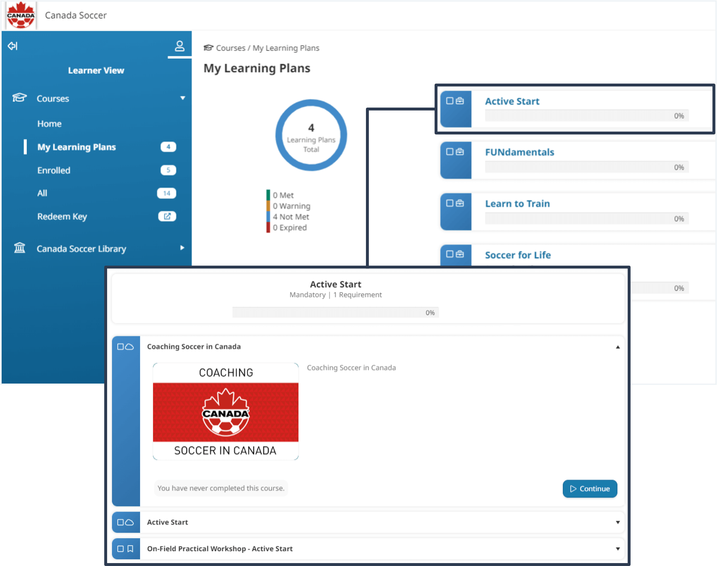Open the Learn to Train learning plan link
The width and height of the screenshot is (717, 566).
pyautogui.click(x=517, y=204)
